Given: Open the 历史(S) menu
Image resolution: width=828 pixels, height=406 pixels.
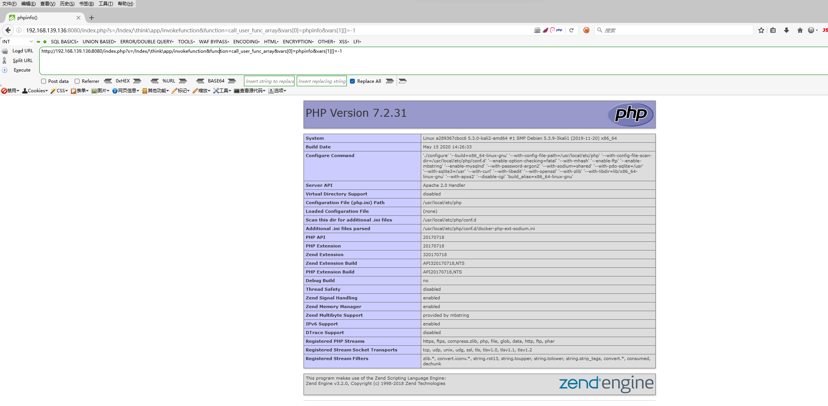Looking at the screenshot, I should [67, 4].
